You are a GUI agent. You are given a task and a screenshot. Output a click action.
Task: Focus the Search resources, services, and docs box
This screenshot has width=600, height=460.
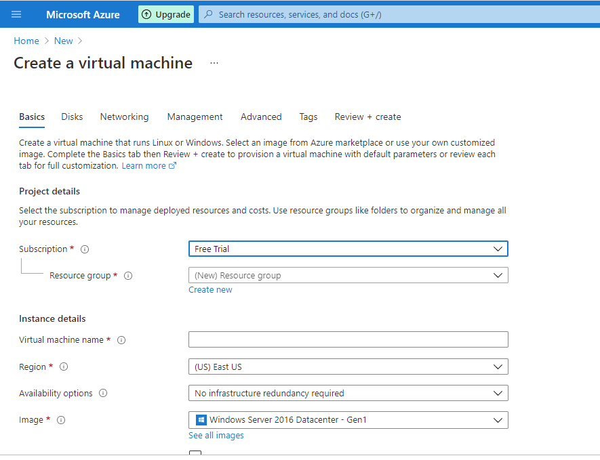(x=399, y=14)
